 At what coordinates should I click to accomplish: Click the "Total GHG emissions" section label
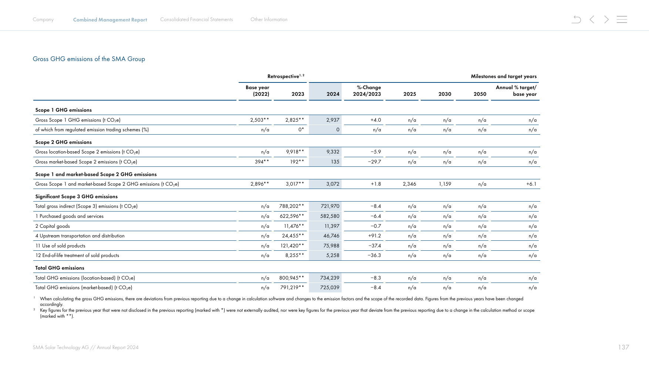pos(60,268)
